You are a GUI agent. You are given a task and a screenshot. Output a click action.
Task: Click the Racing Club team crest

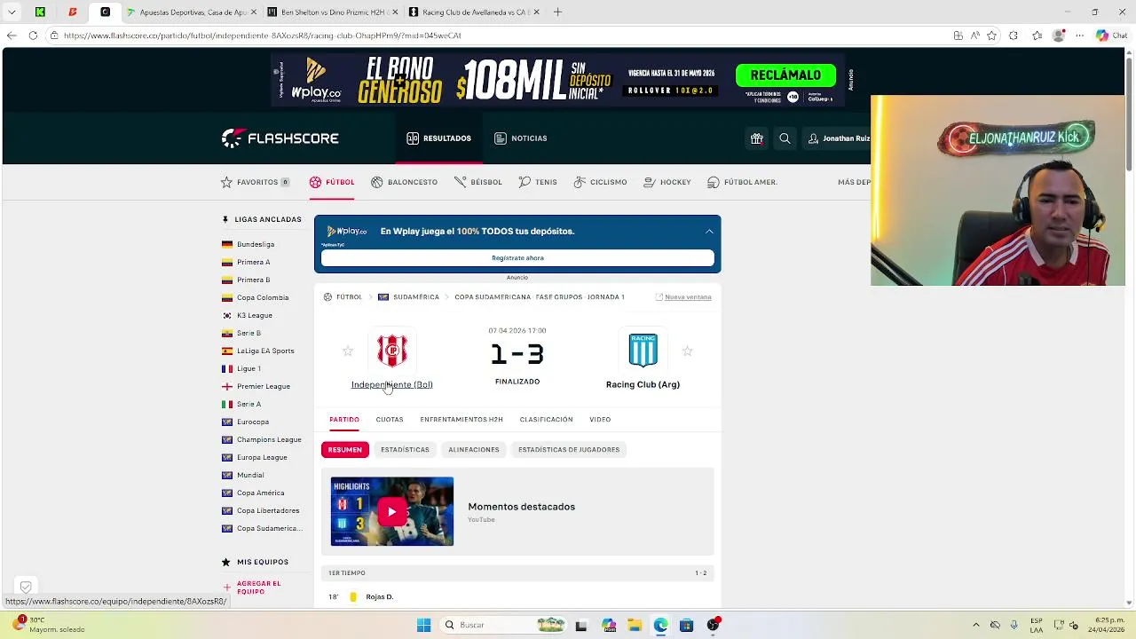[x=643, y=351]
